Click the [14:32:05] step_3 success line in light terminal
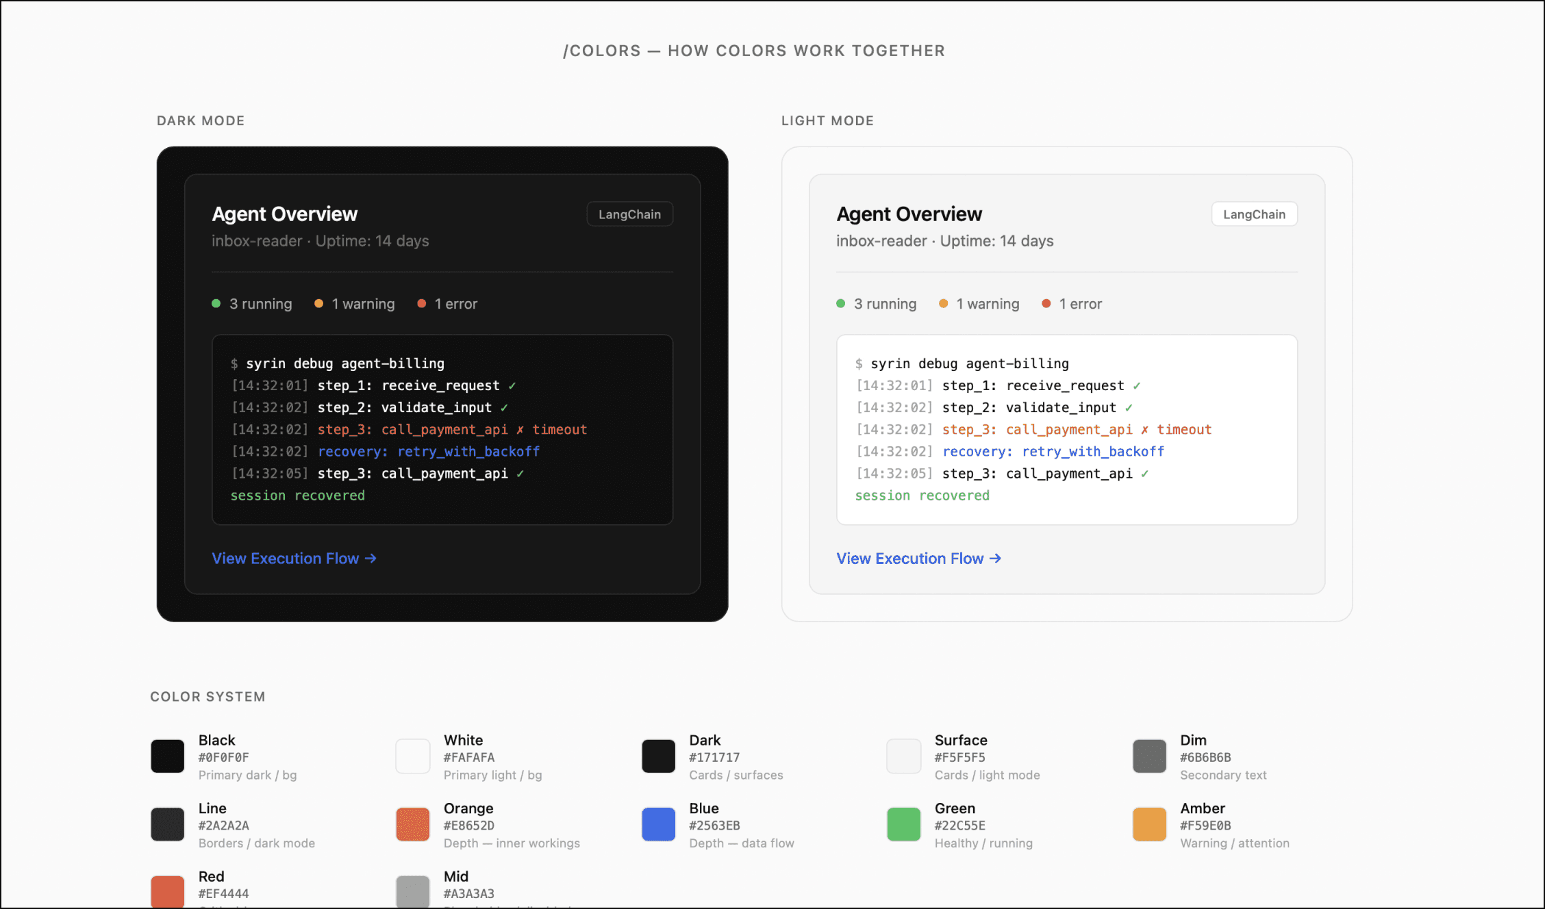 pos(1003,473)
